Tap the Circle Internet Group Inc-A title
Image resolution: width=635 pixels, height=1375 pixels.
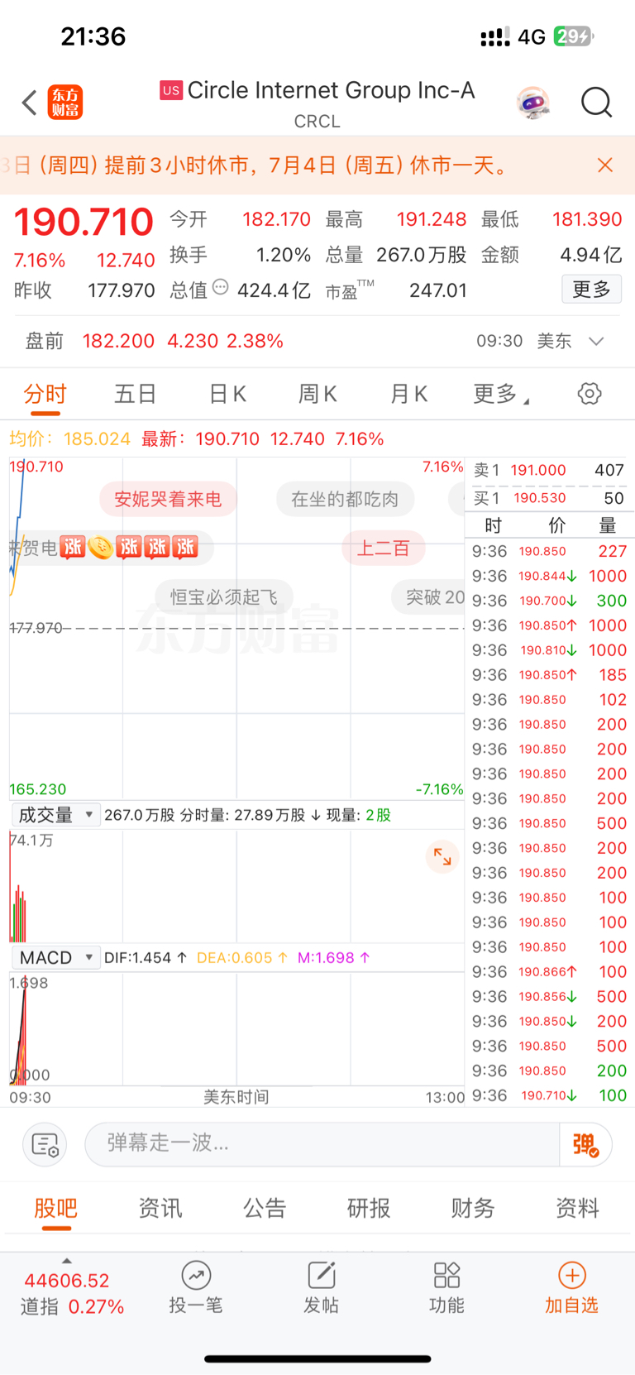(x=331, y=90)
